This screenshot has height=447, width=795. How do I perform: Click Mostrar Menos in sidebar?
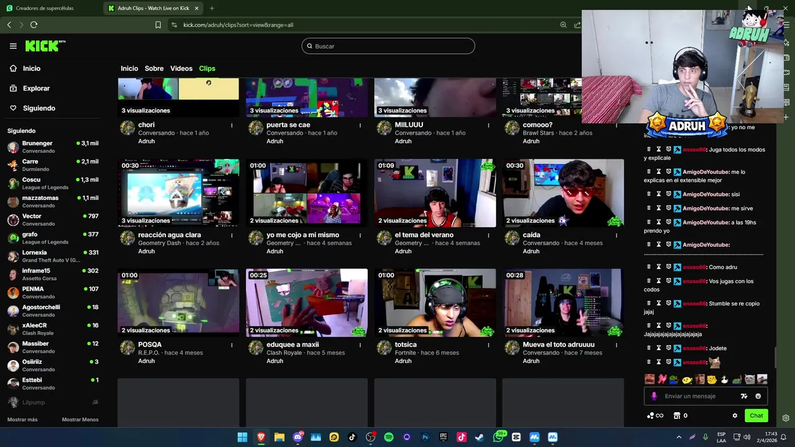pos(80,420)
